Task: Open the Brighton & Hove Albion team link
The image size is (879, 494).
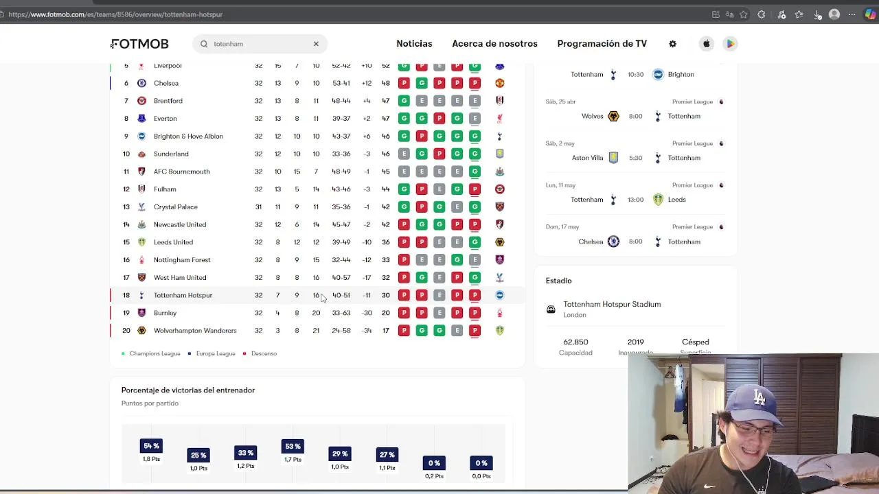Action: [188, 136]
